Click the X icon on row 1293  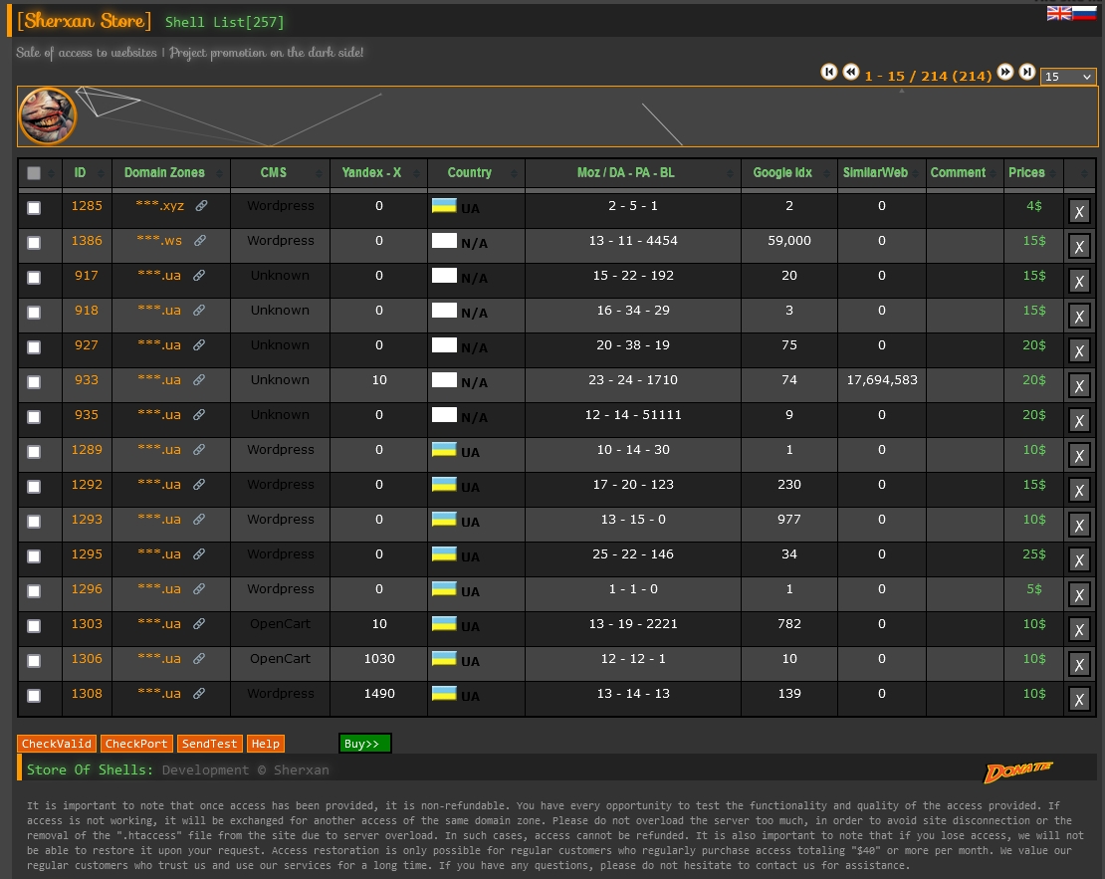tap(1079, 526)
